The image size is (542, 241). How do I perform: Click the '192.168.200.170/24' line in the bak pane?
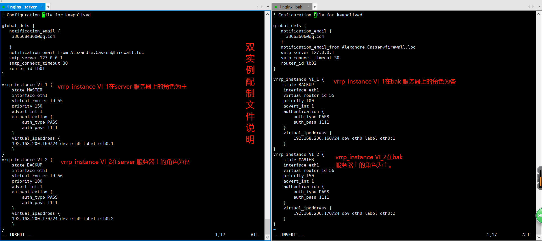tap(344, 213)
